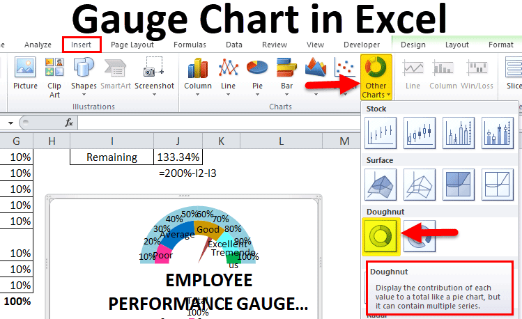Switch to the Insert tab

(x=82, y=45)
